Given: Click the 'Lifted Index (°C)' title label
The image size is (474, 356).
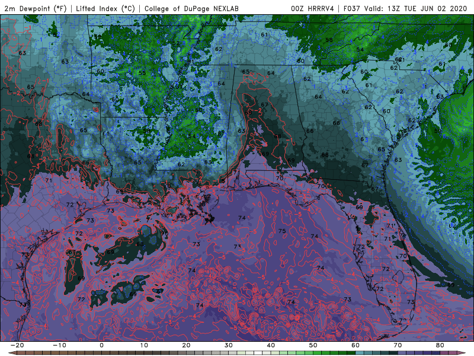Looking at the screenshot, I should [105, 9].
